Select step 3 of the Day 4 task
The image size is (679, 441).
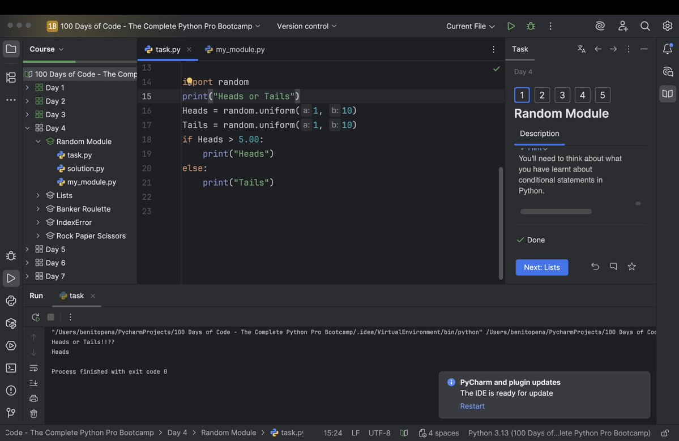coord(561,95)
